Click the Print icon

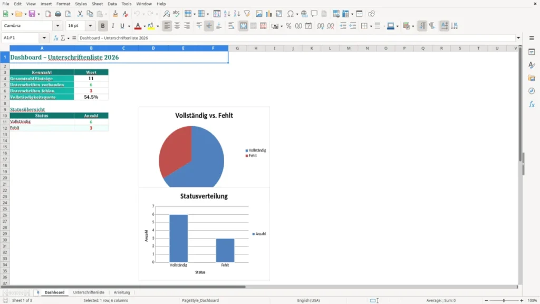(58, 14)
